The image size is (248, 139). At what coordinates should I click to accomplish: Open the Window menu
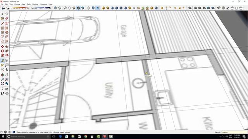coord(35,4)
